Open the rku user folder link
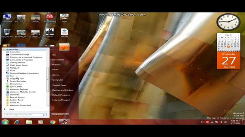Screen dimensions: 245x137 point(54,55)
